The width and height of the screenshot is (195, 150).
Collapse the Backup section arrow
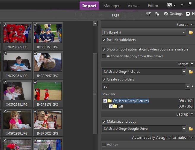192,114
